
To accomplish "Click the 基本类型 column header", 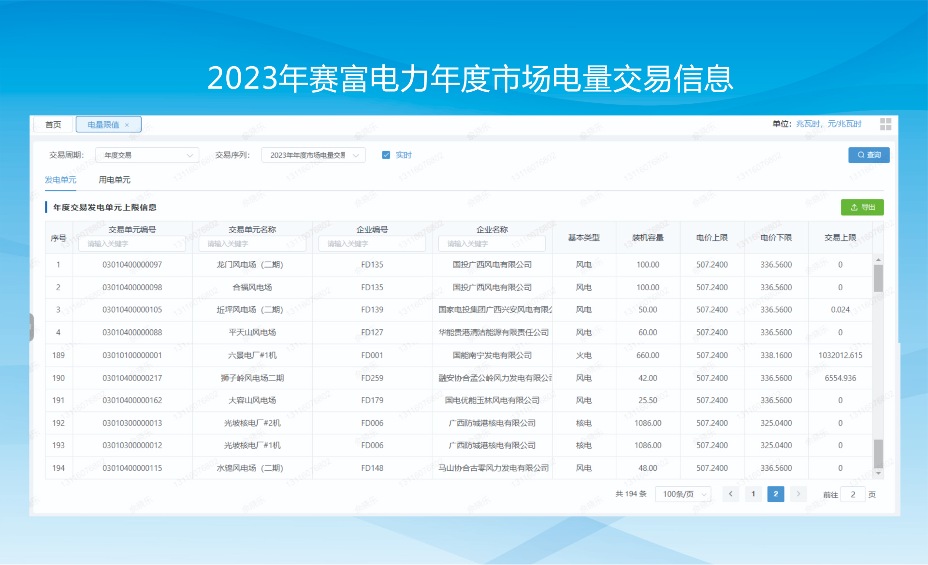I will [584, 238].
